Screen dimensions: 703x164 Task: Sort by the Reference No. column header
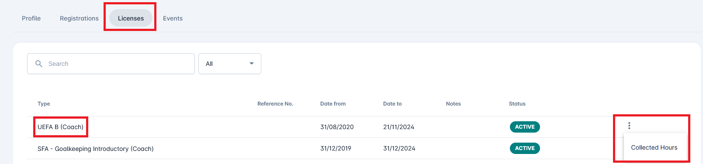(275, 104)
